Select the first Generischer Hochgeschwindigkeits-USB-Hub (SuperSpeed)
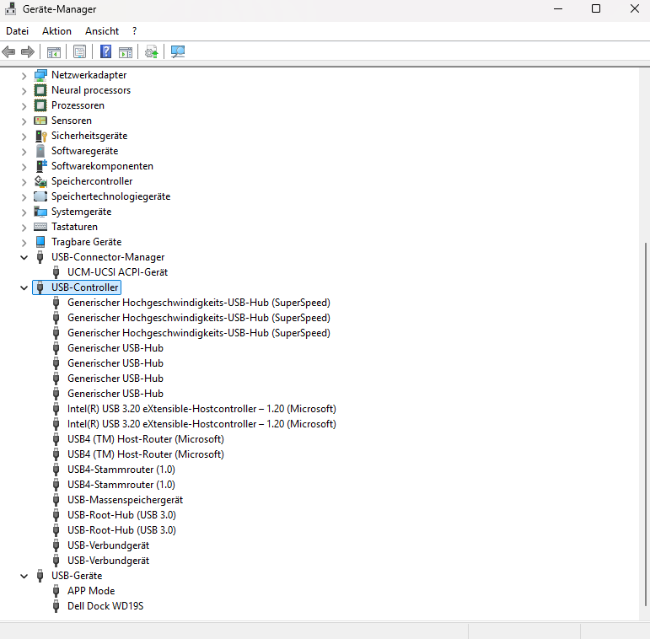This screenshot has height=639, width=650. [x=199, y=303]
